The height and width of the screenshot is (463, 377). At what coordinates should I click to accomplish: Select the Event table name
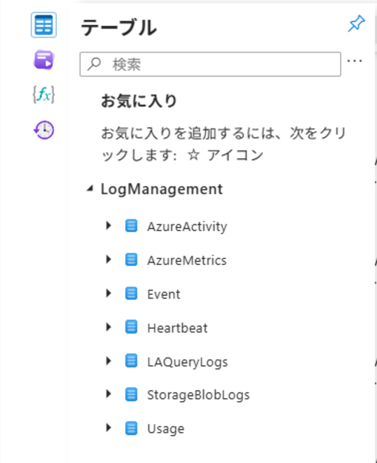pos(164,294)
